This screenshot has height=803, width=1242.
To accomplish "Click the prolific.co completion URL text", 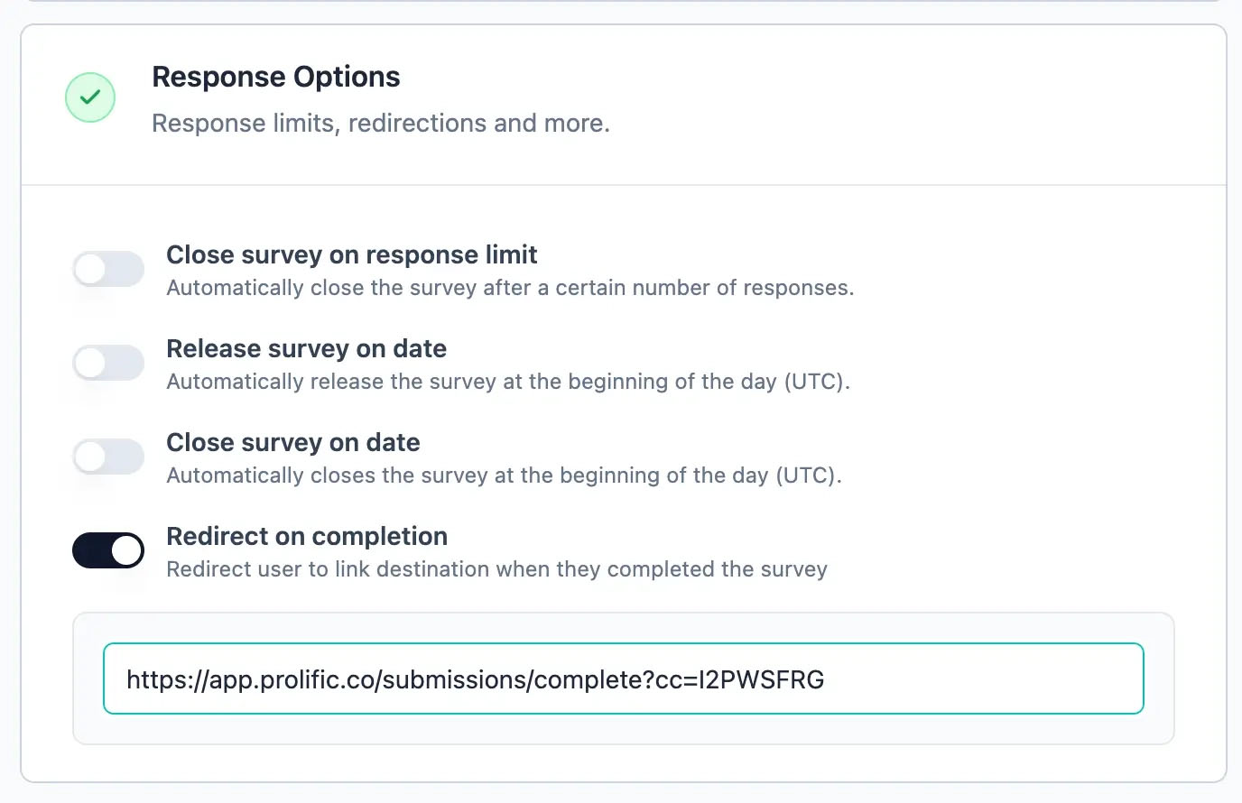I will 475,679.
